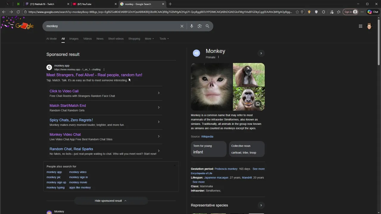Open the Google apps grid
The height and width of the screenshot is (214, 381).
(x=360, y=26)
